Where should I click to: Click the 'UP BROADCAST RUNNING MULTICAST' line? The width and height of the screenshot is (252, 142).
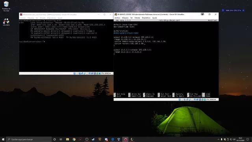[60, 29]
